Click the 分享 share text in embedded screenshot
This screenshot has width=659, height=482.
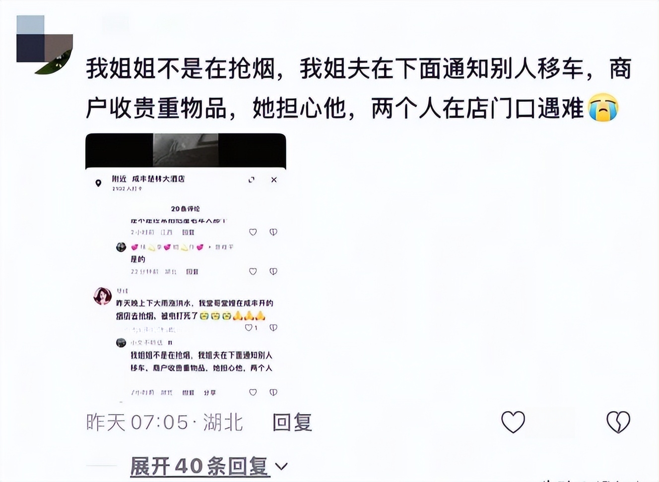(x=209, y=392)
